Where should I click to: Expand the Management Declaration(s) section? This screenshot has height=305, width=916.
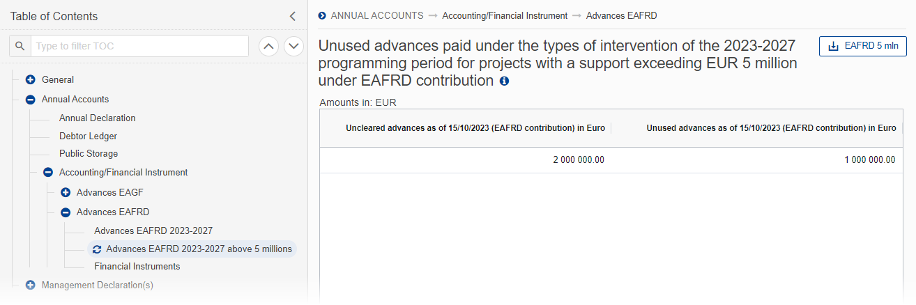[30, 285]
